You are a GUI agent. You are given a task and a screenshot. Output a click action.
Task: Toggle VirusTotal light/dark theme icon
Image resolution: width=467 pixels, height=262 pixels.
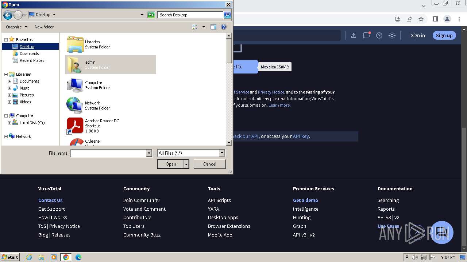pyautogui.click(x=392, y=35)
